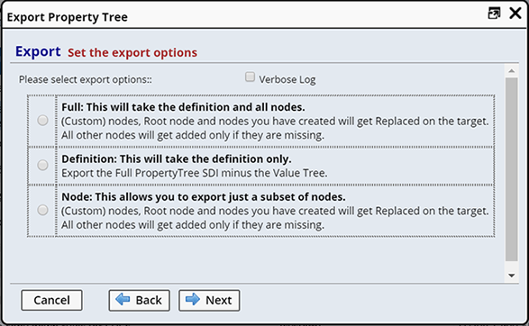Click the vertical scrollbar thumb
The image size is (529, 326).
512,169
